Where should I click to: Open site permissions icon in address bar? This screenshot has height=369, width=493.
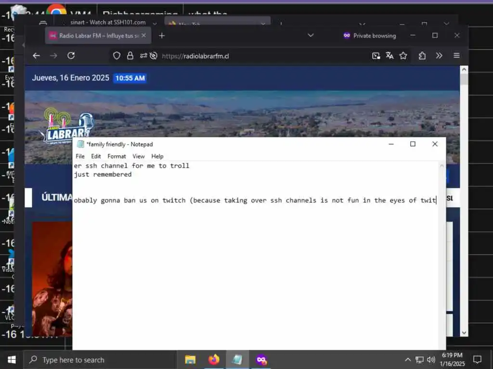tap(143, 56)
